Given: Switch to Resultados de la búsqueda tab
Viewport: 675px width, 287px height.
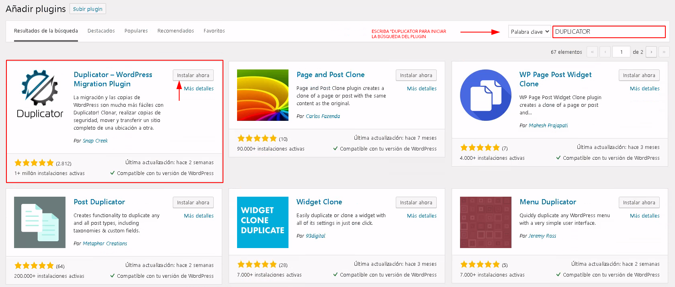Looking at the screenshot, I should point(46,31).
